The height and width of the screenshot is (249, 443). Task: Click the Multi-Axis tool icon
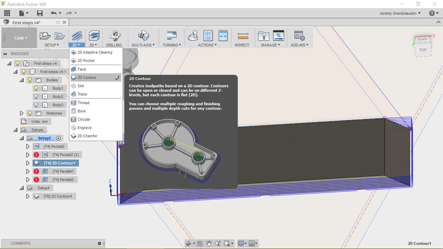tap(143, 36)
